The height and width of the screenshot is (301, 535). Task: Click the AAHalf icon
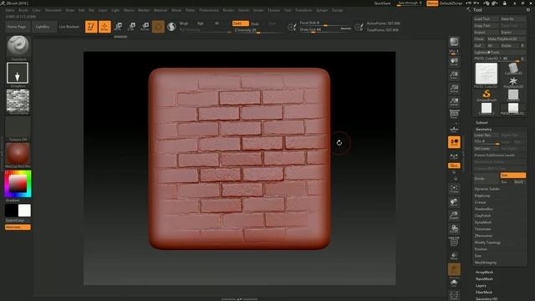click(454, 102)
